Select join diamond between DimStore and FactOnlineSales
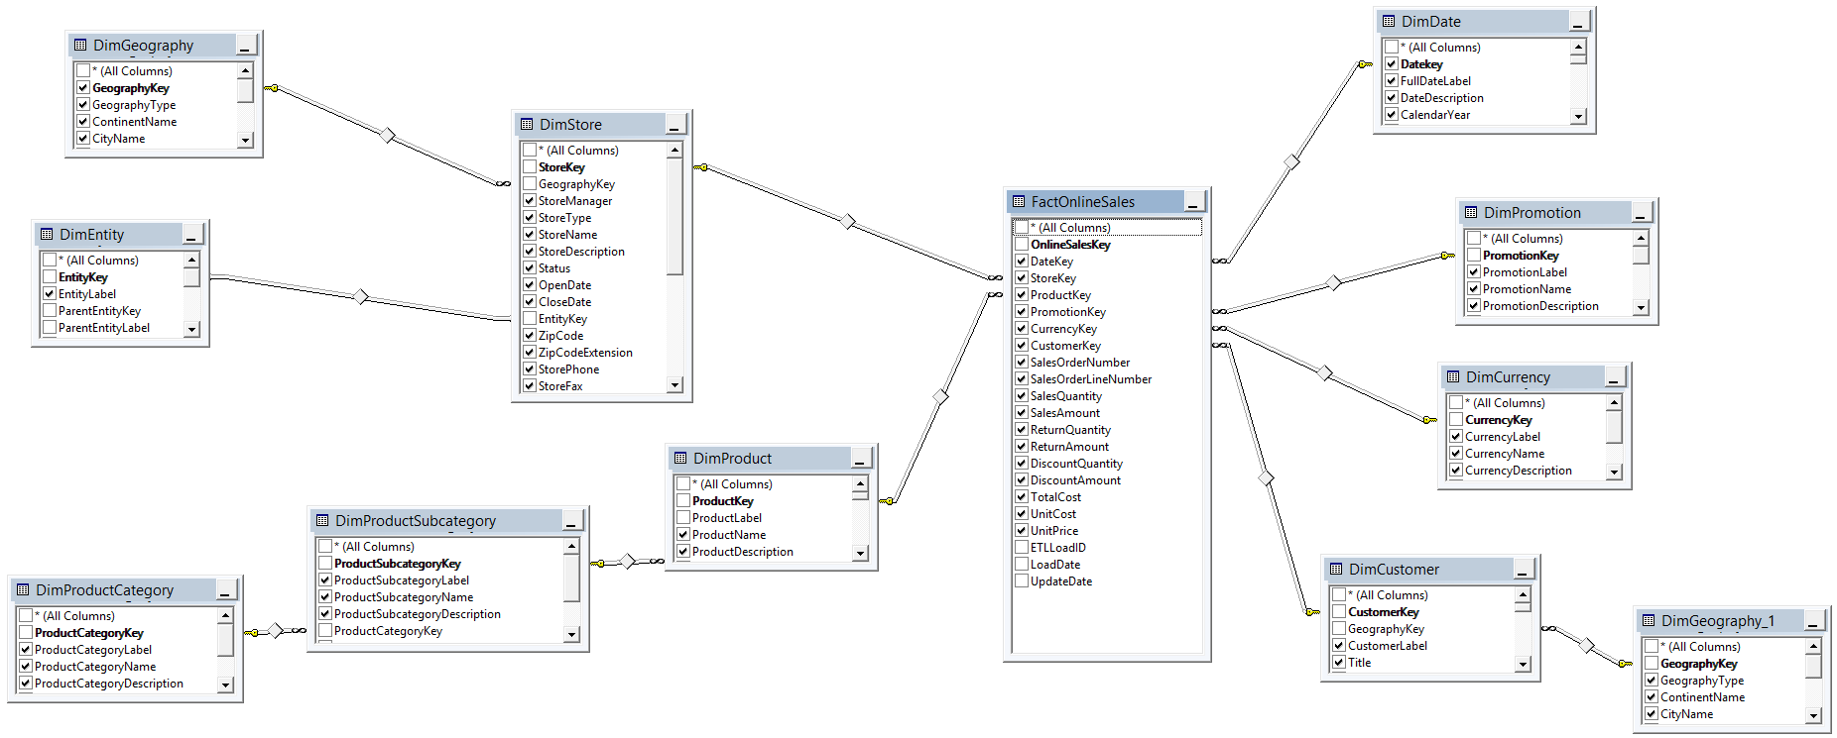The image size is (1837, 738). coord(848,221)
